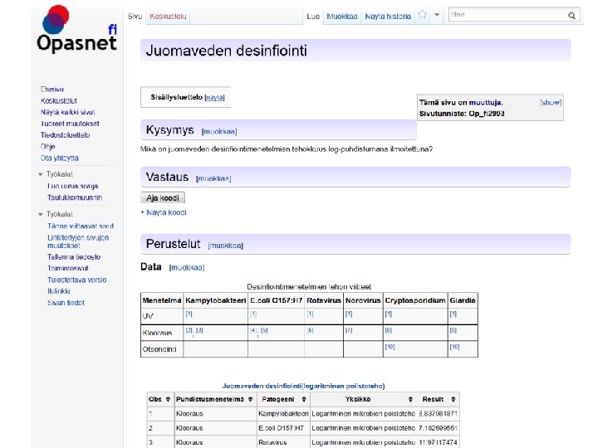Edit the Data subsection via muokkaa
The width and height of the screenshot is (598, 448).
click(187, 267)
